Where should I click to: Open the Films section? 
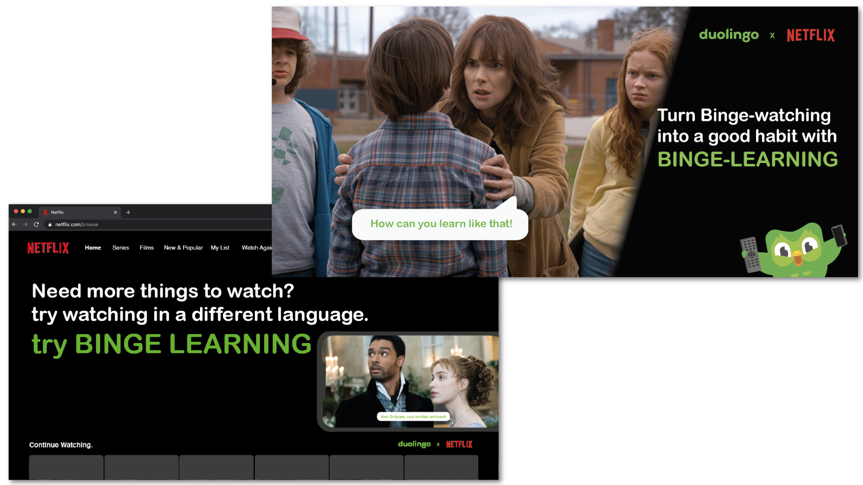[x=147, y=248]
